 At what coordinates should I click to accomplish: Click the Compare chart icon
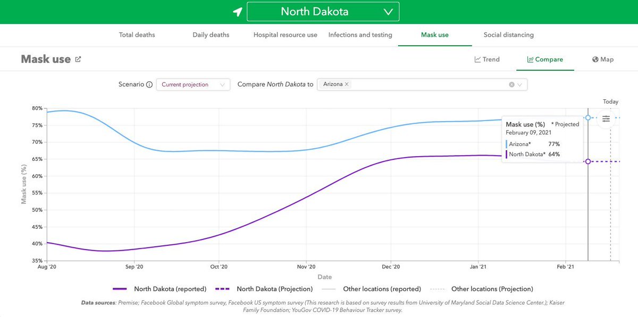530,59
